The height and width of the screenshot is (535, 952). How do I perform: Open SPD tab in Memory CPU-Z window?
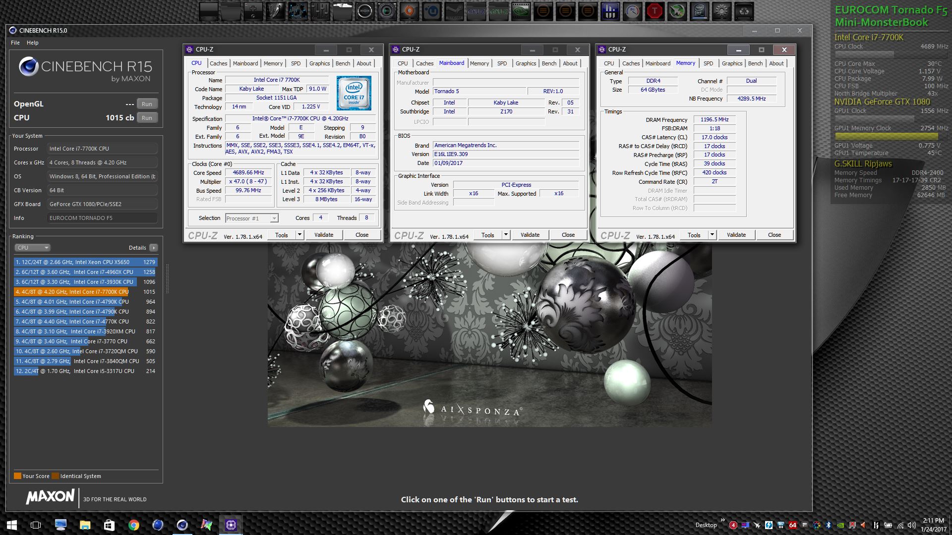pyautogui.click(x=708, y=63)
